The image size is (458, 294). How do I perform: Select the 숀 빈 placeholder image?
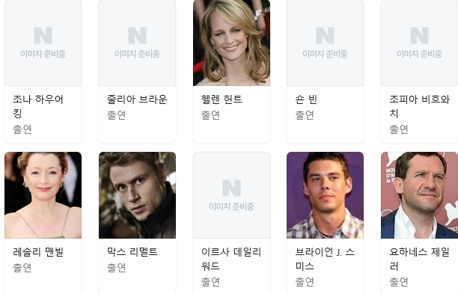325,43
